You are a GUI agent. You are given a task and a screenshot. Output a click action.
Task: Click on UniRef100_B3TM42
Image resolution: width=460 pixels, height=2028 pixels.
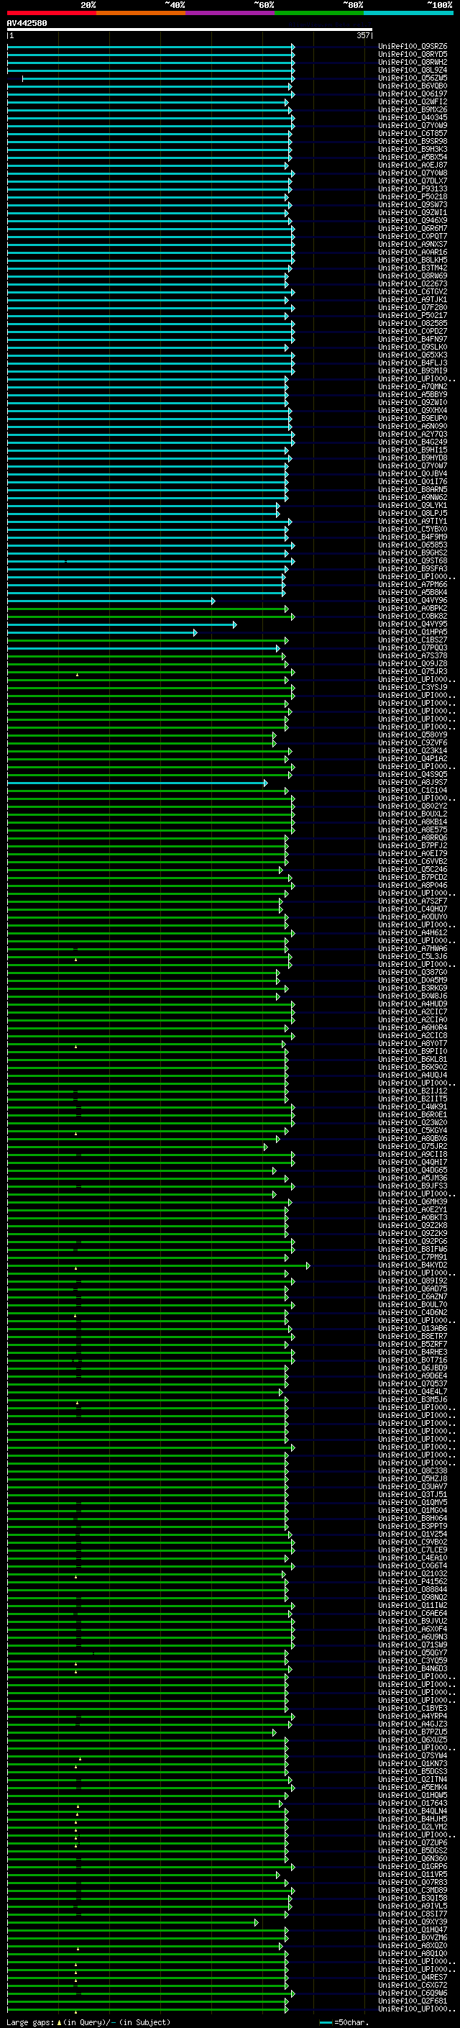413,268
